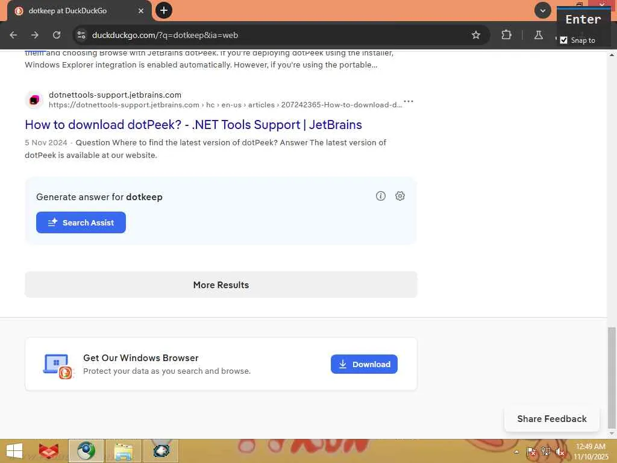Viewport: 617px width, 463px height.
Task: Open the Windows Start button
Action: point(14,451)
